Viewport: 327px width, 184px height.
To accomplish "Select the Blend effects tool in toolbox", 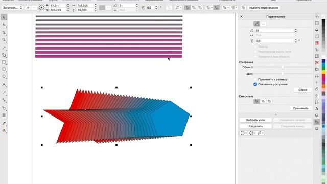I will pyautogui.click(x=4, y=108).
